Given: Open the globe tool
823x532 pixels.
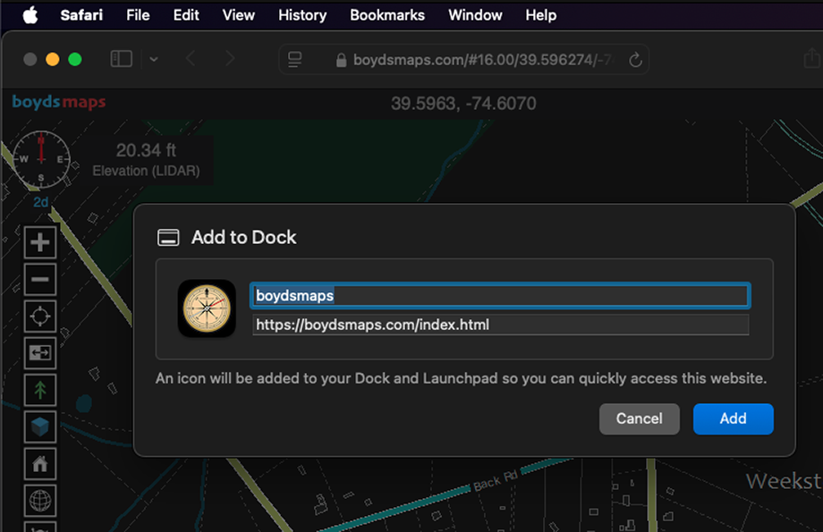Looking at the screenshot, I should pos(40,501).
